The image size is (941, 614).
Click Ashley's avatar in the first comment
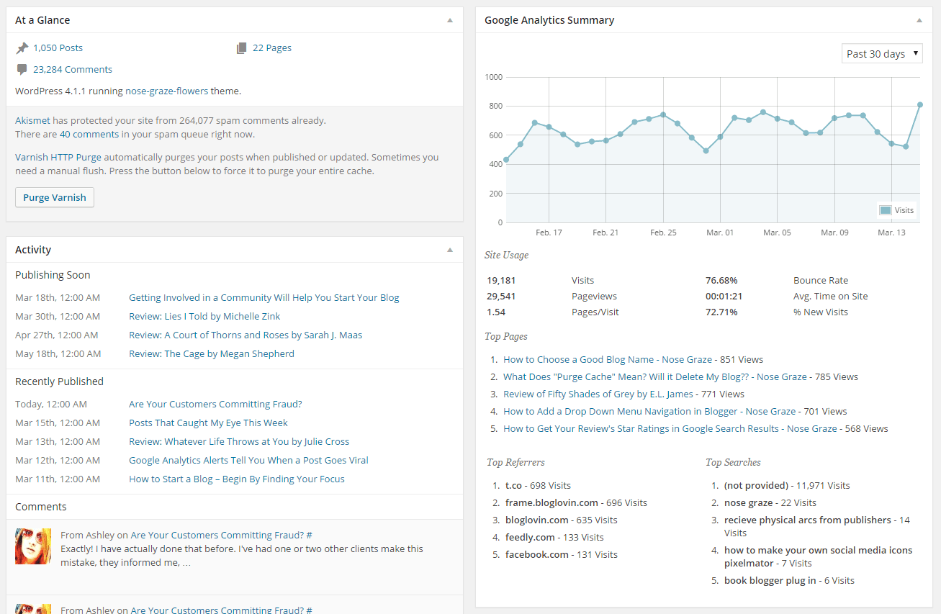point(33,546)
